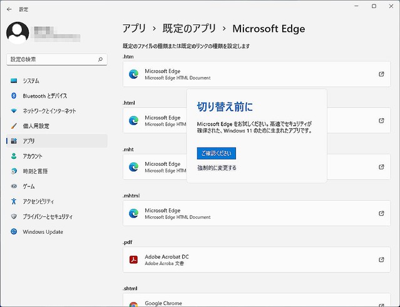Click the network Wi-Fi icon

tap(14, 111)
